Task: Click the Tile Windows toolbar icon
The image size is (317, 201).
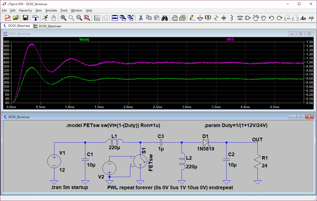Action: coord(115,18)
